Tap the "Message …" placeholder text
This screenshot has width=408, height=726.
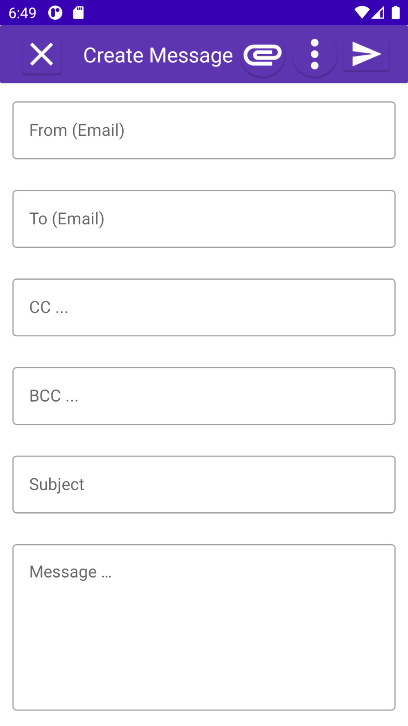pyautogui.click(x=70, y=572)
